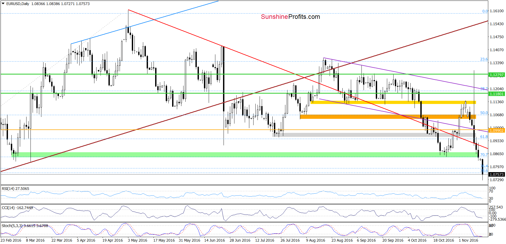Click the 1.09330 price axis value
The width and height of the screenshot is (506, 244).
point(497,141)
